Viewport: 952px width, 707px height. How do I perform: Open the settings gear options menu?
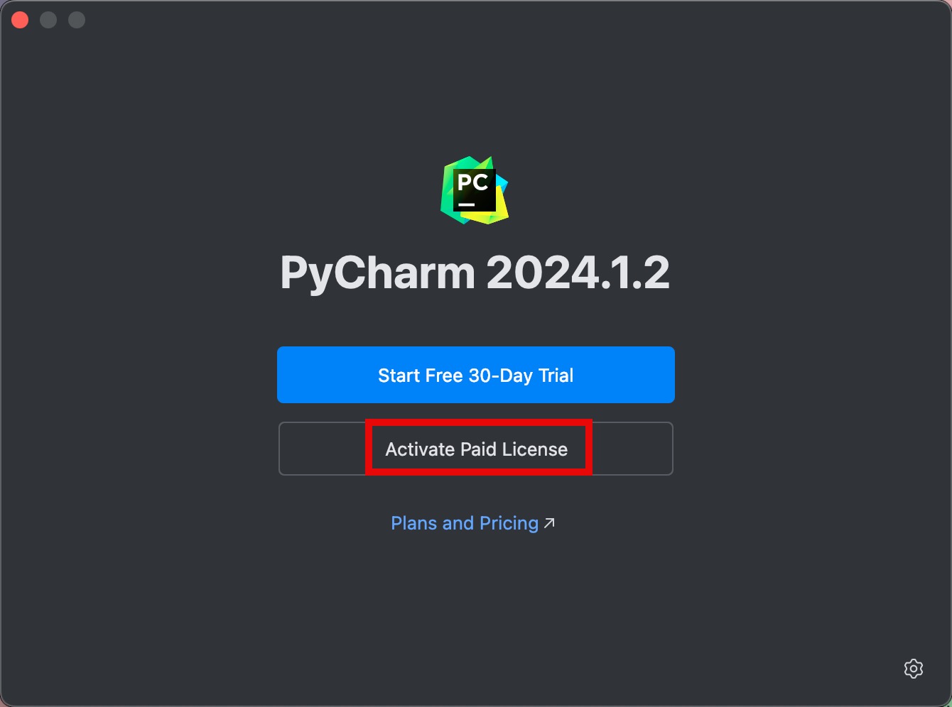[913, 669]
